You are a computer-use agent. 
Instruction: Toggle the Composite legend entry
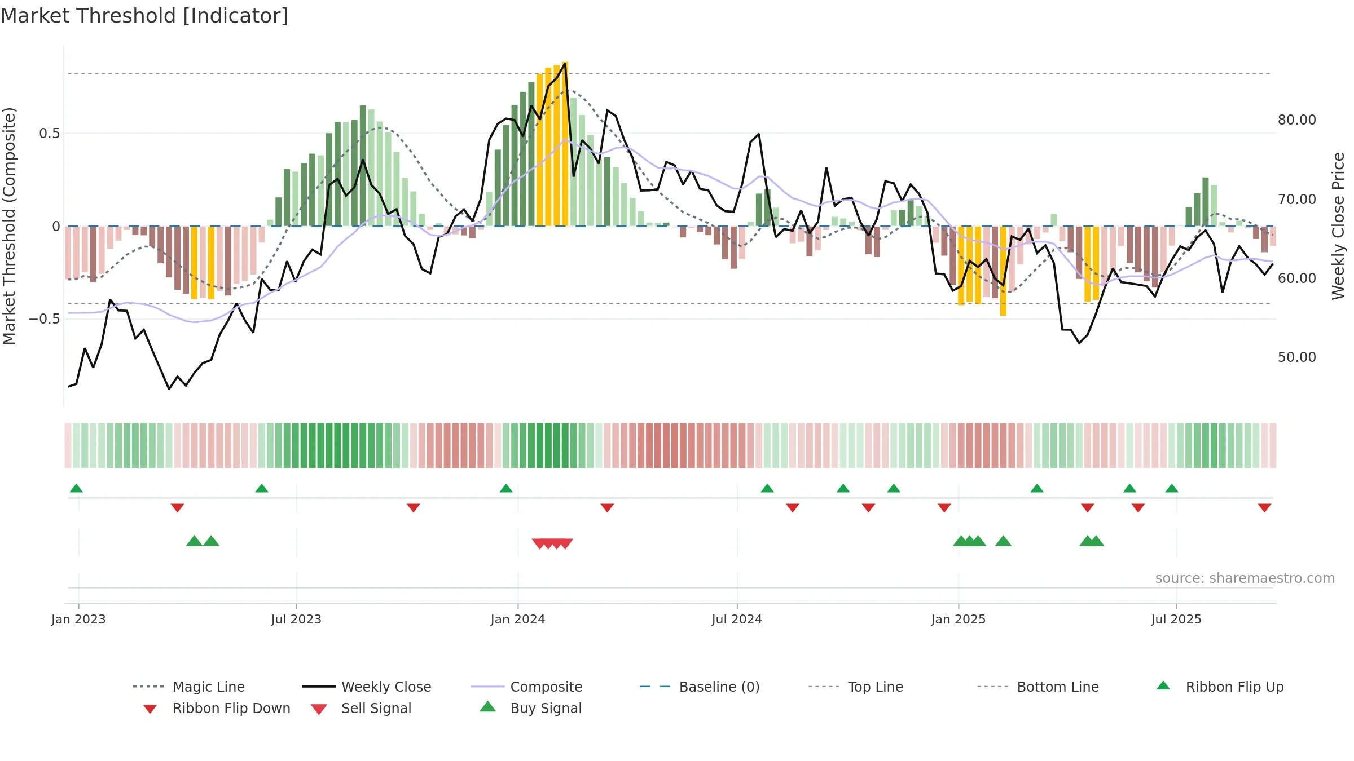point(526,687)
